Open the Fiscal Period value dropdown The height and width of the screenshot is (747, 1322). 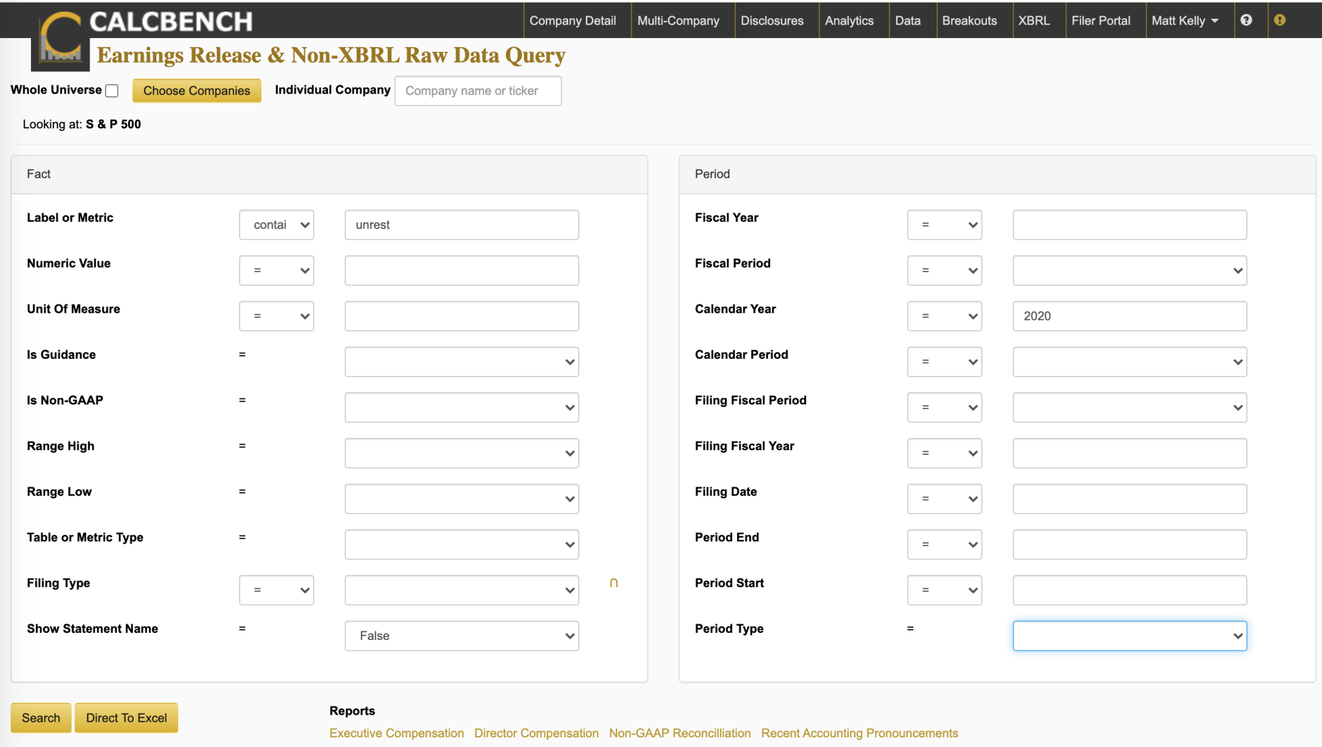tap(1129, 271)
